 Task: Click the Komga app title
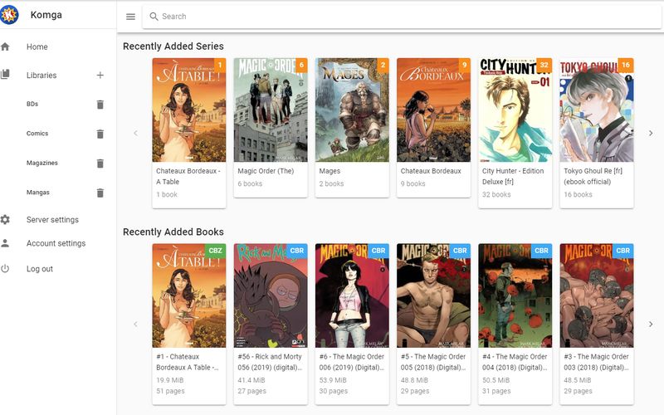[46, 15]
